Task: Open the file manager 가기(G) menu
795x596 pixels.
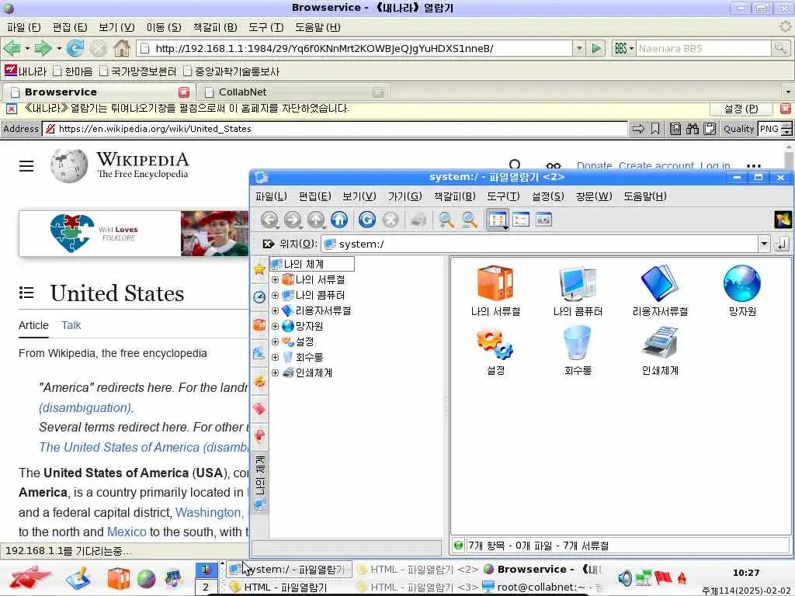Action: (x=404, y=196)
